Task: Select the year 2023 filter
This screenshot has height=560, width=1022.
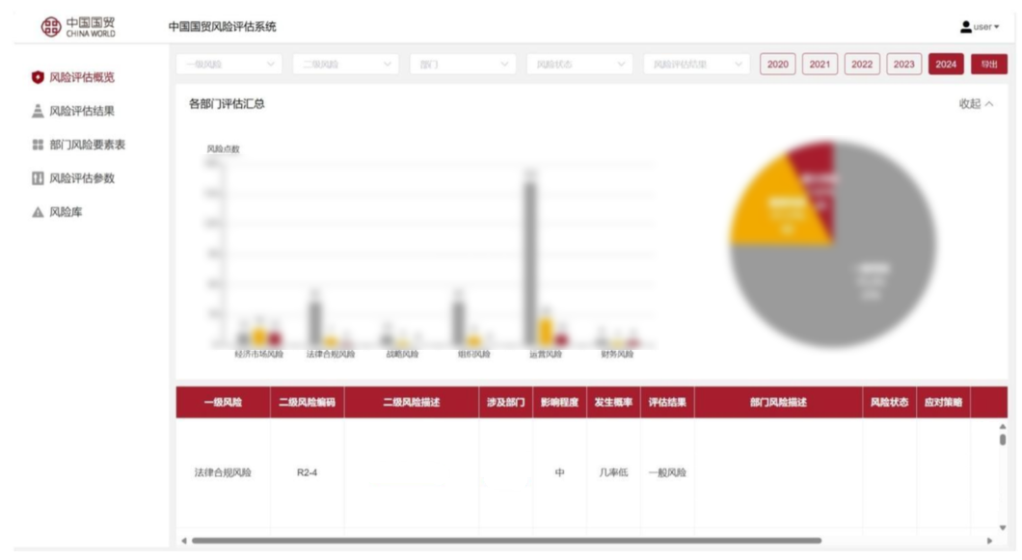Action: (x=903, y=65)
